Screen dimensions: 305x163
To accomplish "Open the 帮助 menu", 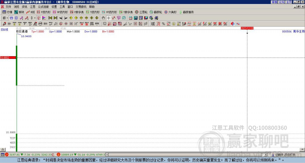I will click(x=92, y=7).
